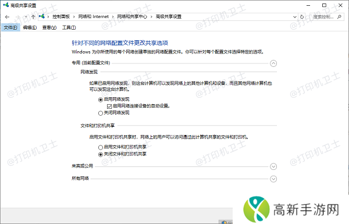Navigate to 控制面板 breadcrumb
The image size is (349, 224).
(61, 17)
